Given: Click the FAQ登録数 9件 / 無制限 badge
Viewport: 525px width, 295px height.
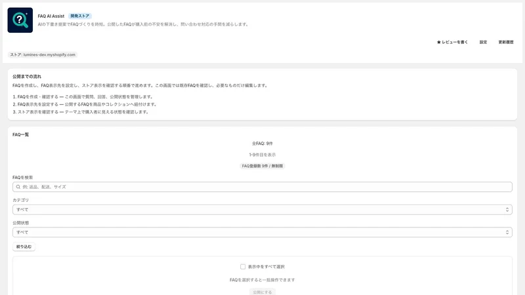Looking at the screenshot, I should point(262,166).
